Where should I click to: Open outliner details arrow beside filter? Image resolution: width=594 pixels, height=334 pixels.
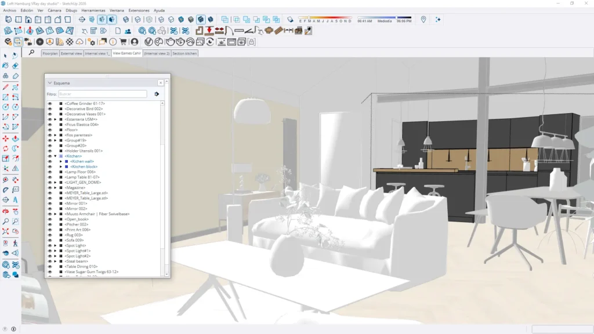click(157, 94)
